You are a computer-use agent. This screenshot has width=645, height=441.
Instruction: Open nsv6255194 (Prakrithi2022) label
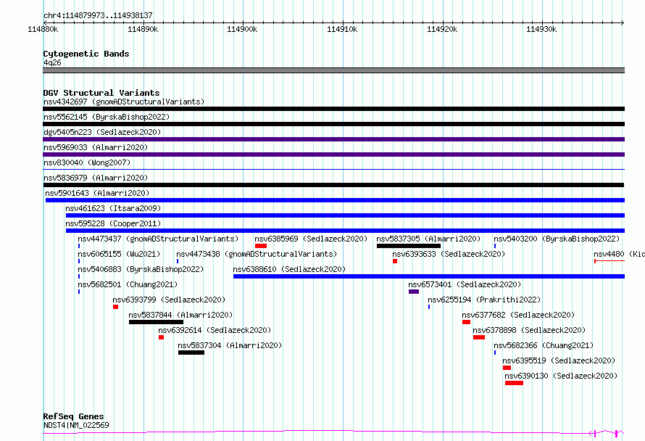pyautogui.click(x=484, y=300)
